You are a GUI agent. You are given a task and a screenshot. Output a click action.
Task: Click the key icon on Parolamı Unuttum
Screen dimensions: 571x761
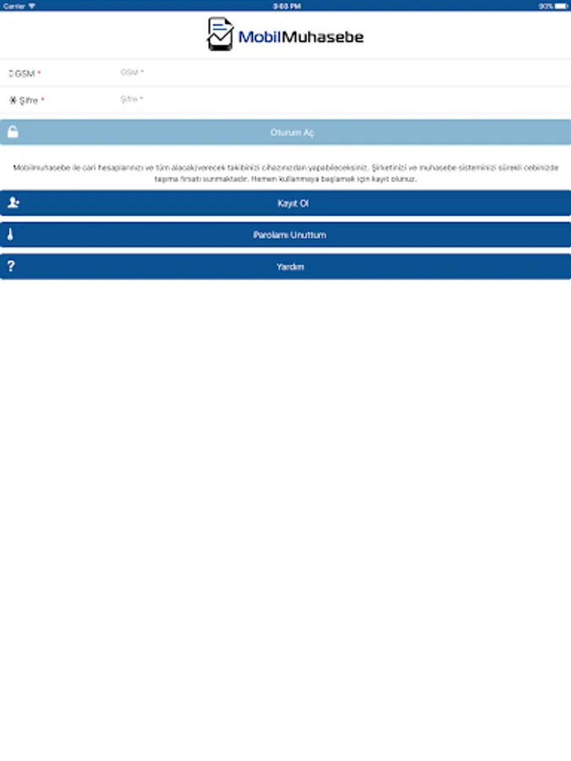coord(10,234)
